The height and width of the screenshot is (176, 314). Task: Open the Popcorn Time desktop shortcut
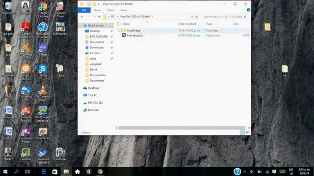[60, 10]
